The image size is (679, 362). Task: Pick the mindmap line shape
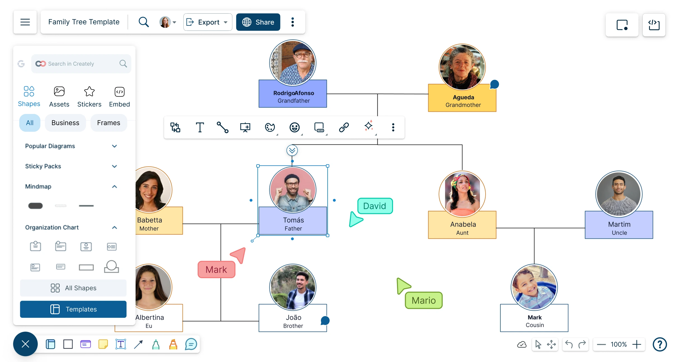pyautogui.click(x=86, y=206)
